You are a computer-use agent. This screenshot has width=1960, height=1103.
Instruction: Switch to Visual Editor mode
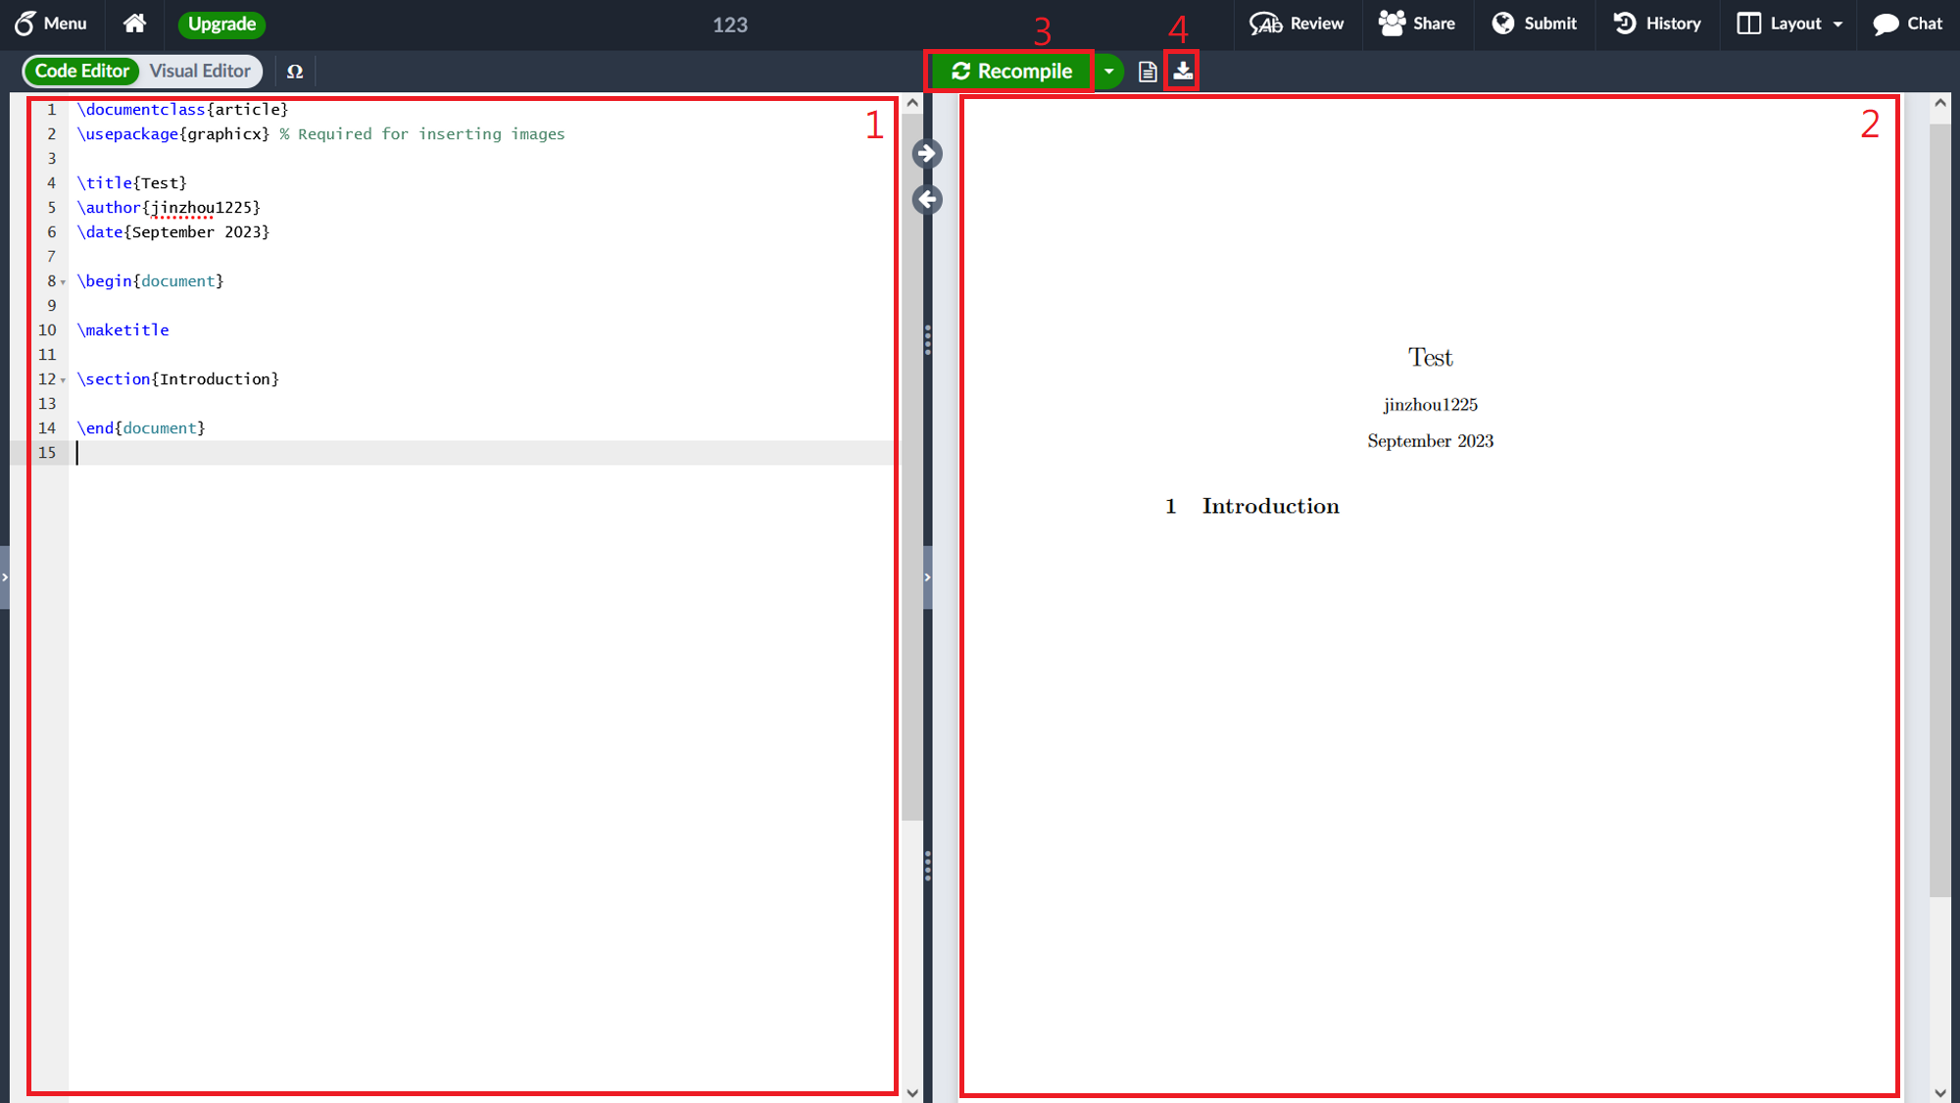coord(200,71)
